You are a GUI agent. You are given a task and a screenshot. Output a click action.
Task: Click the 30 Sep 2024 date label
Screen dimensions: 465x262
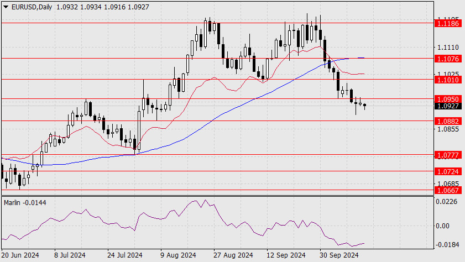pyautogui.click(x=339, y=255)
